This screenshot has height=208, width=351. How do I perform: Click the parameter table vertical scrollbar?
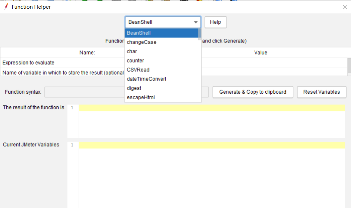[349, 66]
